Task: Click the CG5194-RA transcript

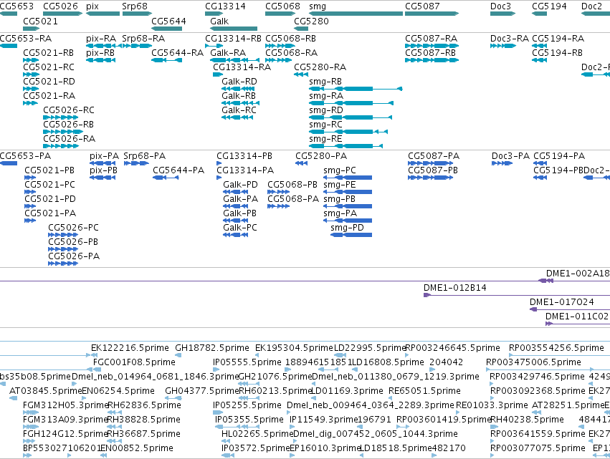Action: [539, 46]
